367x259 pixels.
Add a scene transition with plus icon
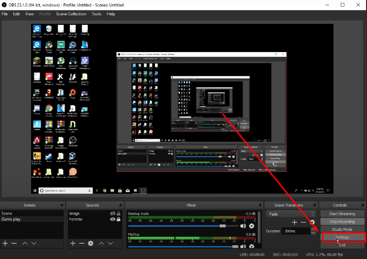294,222
